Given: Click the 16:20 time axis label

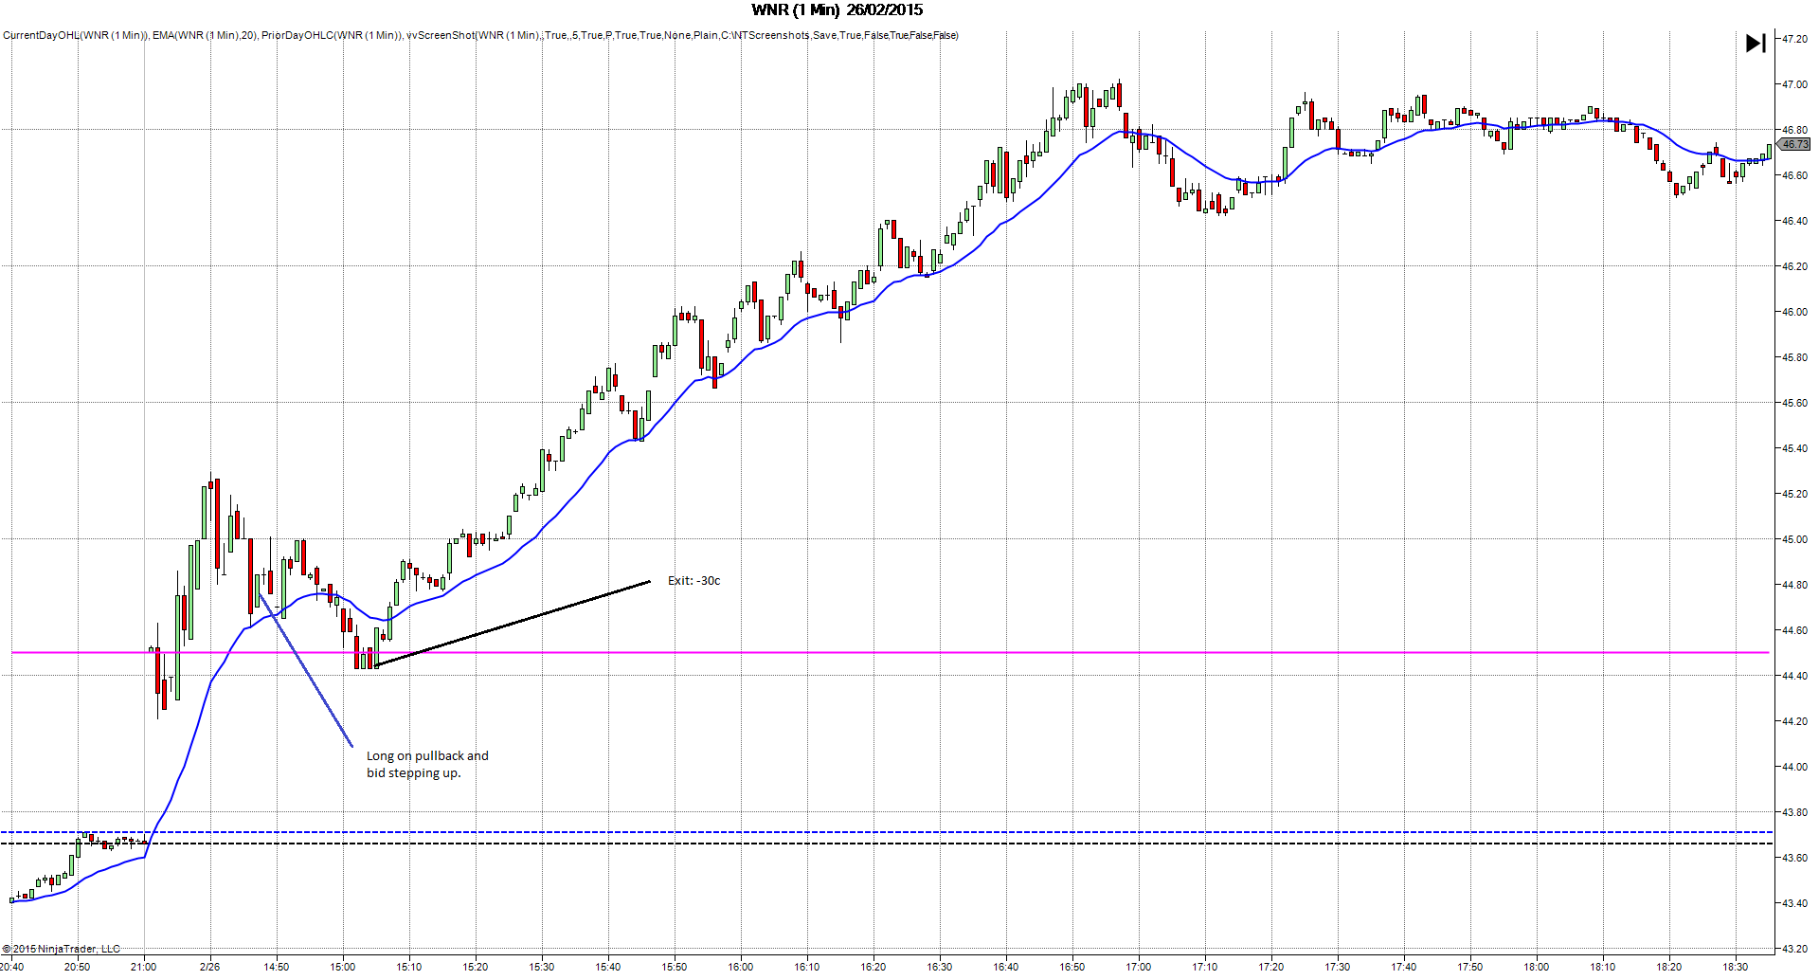Looking at the screenshot, I should coord(873,967).
